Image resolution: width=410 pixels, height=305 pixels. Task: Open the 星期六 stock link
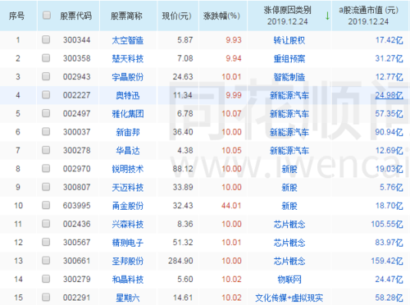pyautogui.click(x=128, y=298)
